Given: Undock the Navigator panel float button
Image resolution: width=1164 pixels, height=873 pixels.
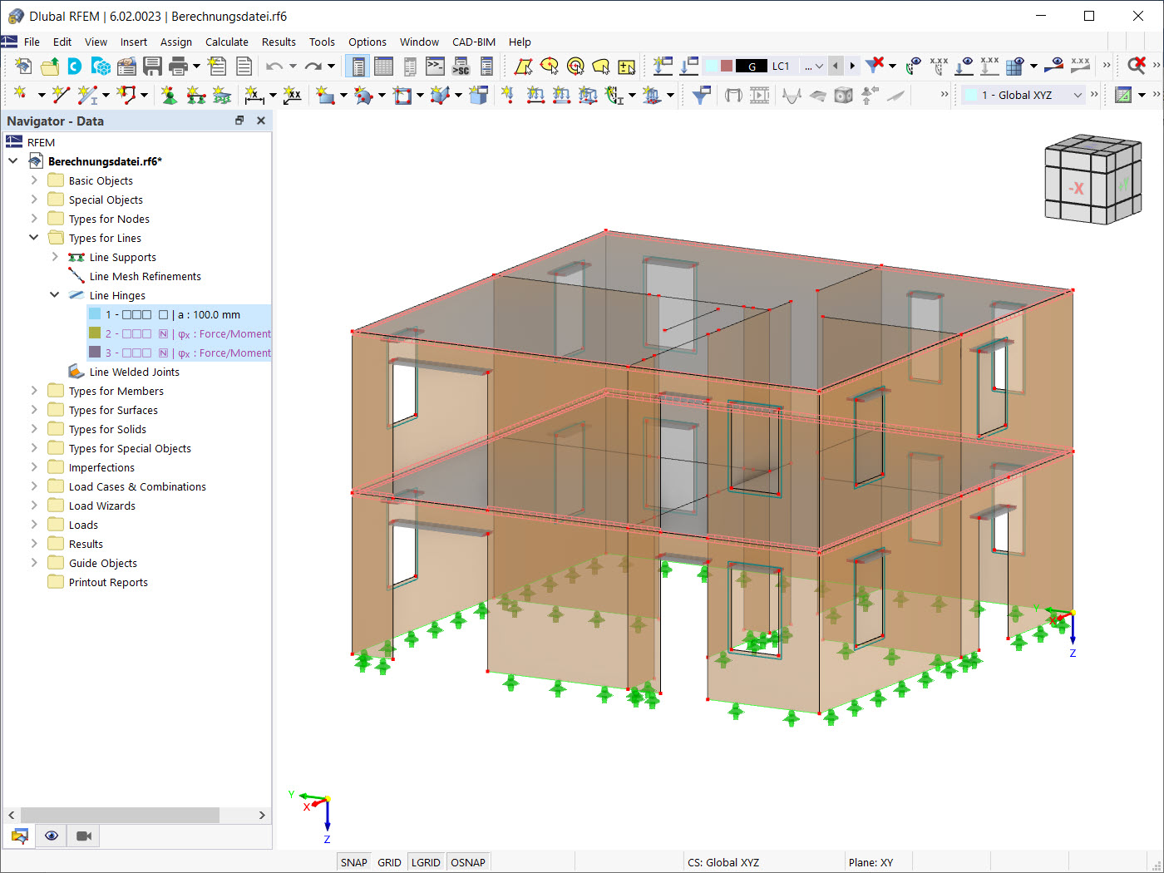Looking at the screenshot, I should [239, 121].
